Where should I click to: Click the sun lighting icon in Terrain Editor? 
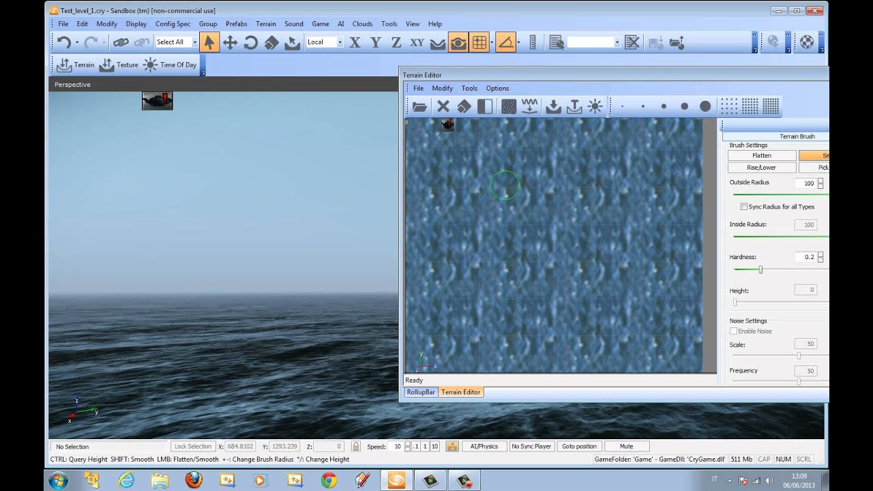[595, 106]
